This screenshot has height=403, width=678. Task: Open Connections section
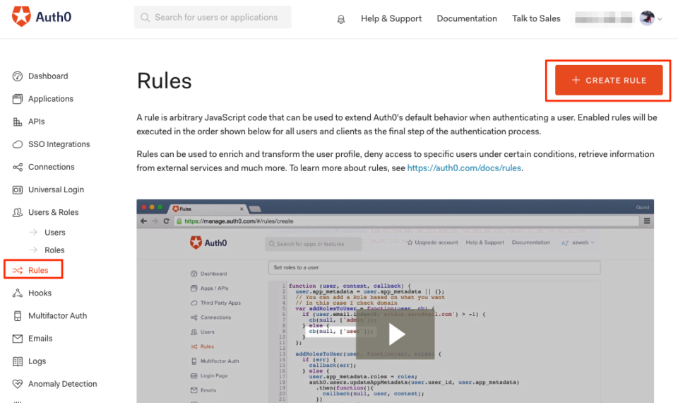pyautogui.click(x=51, y=167)
